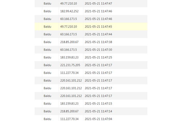Click IP 49.77.210.10 in highlighted row
Screen dimensions: 182x121
(x=69, y=27)
